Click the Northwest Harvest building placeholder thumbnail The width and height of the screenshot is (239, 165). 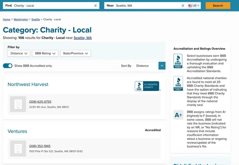point(18,104)
